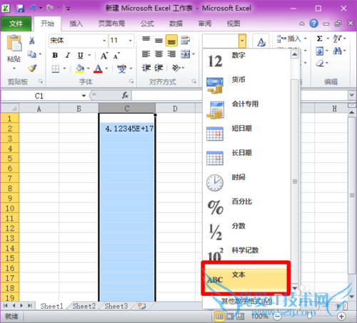The height and width of the screenshot is (323, 357).
Task: Apply the red font color
Action: [98, 69]
